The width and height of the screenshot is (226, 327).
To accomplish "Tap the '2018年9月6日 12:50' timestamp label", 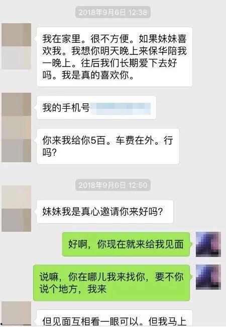I will pyautogui.click(x=112, y=185).
